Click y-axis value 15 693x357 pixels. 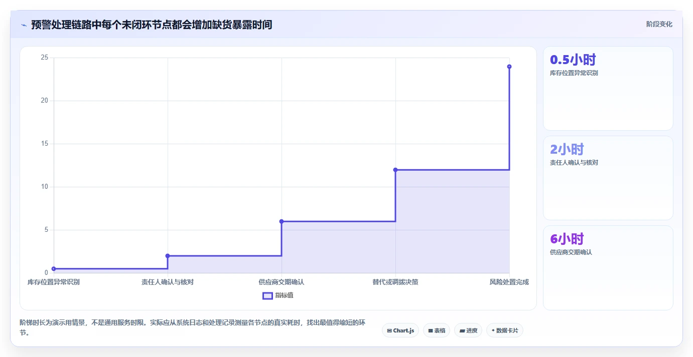(45, 144)
